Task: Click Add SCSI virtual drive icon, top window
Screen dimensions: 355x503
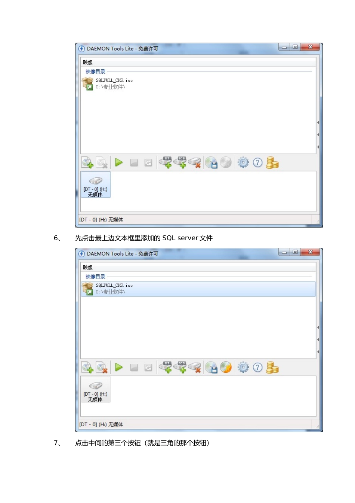Action: pyautogui.click(x=180, y=162)
